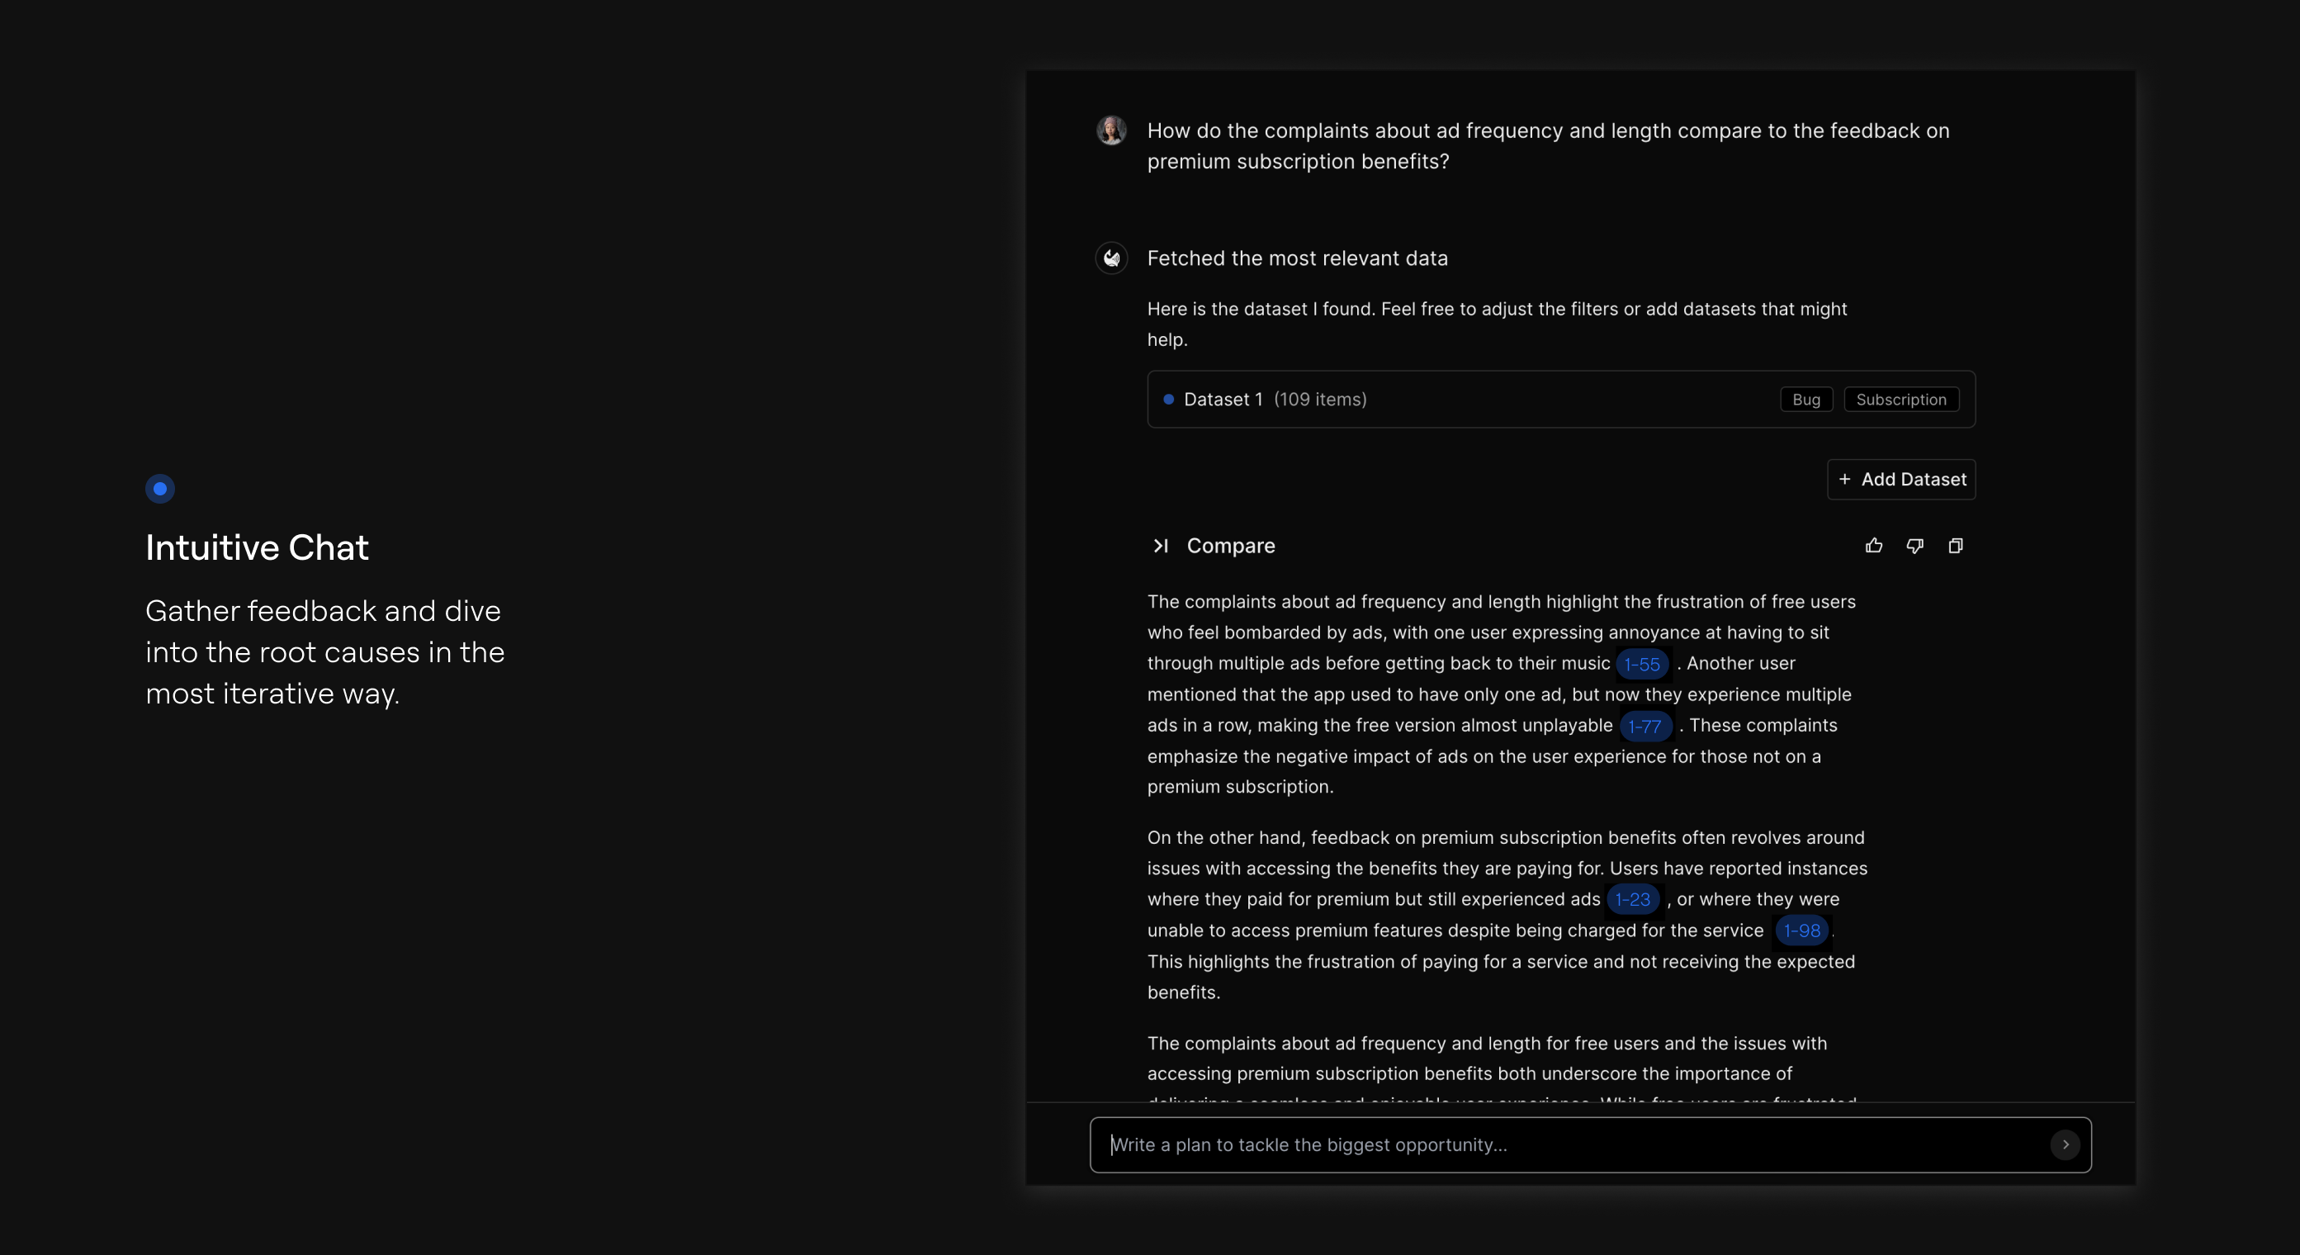The height and width of the screenshot is (1255, 2300).
Task: Click the thumbs down feedback icon
Action: tap(1914, 546)
